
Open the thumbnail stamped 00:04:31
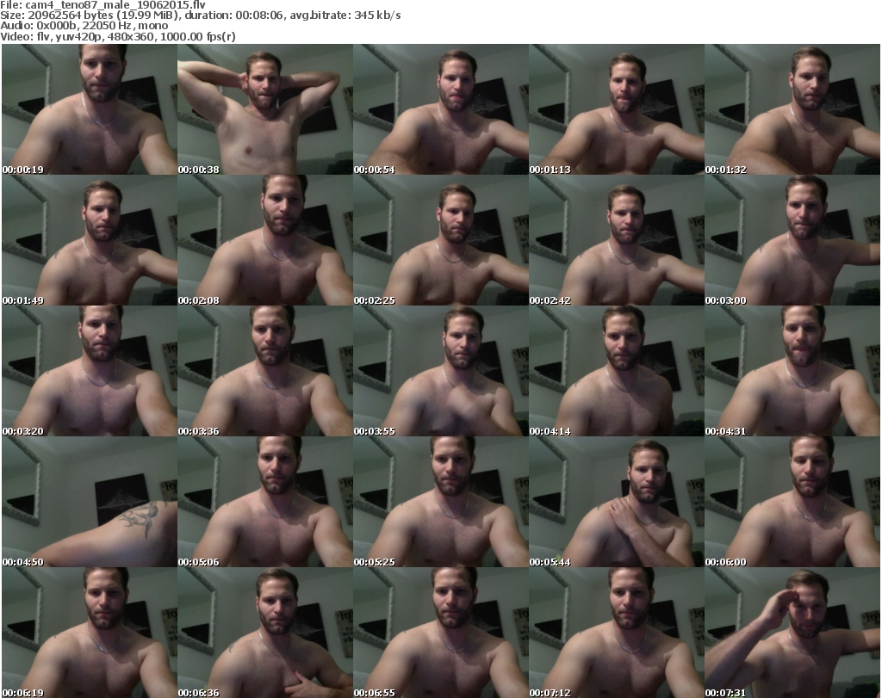tap(792, 371)
